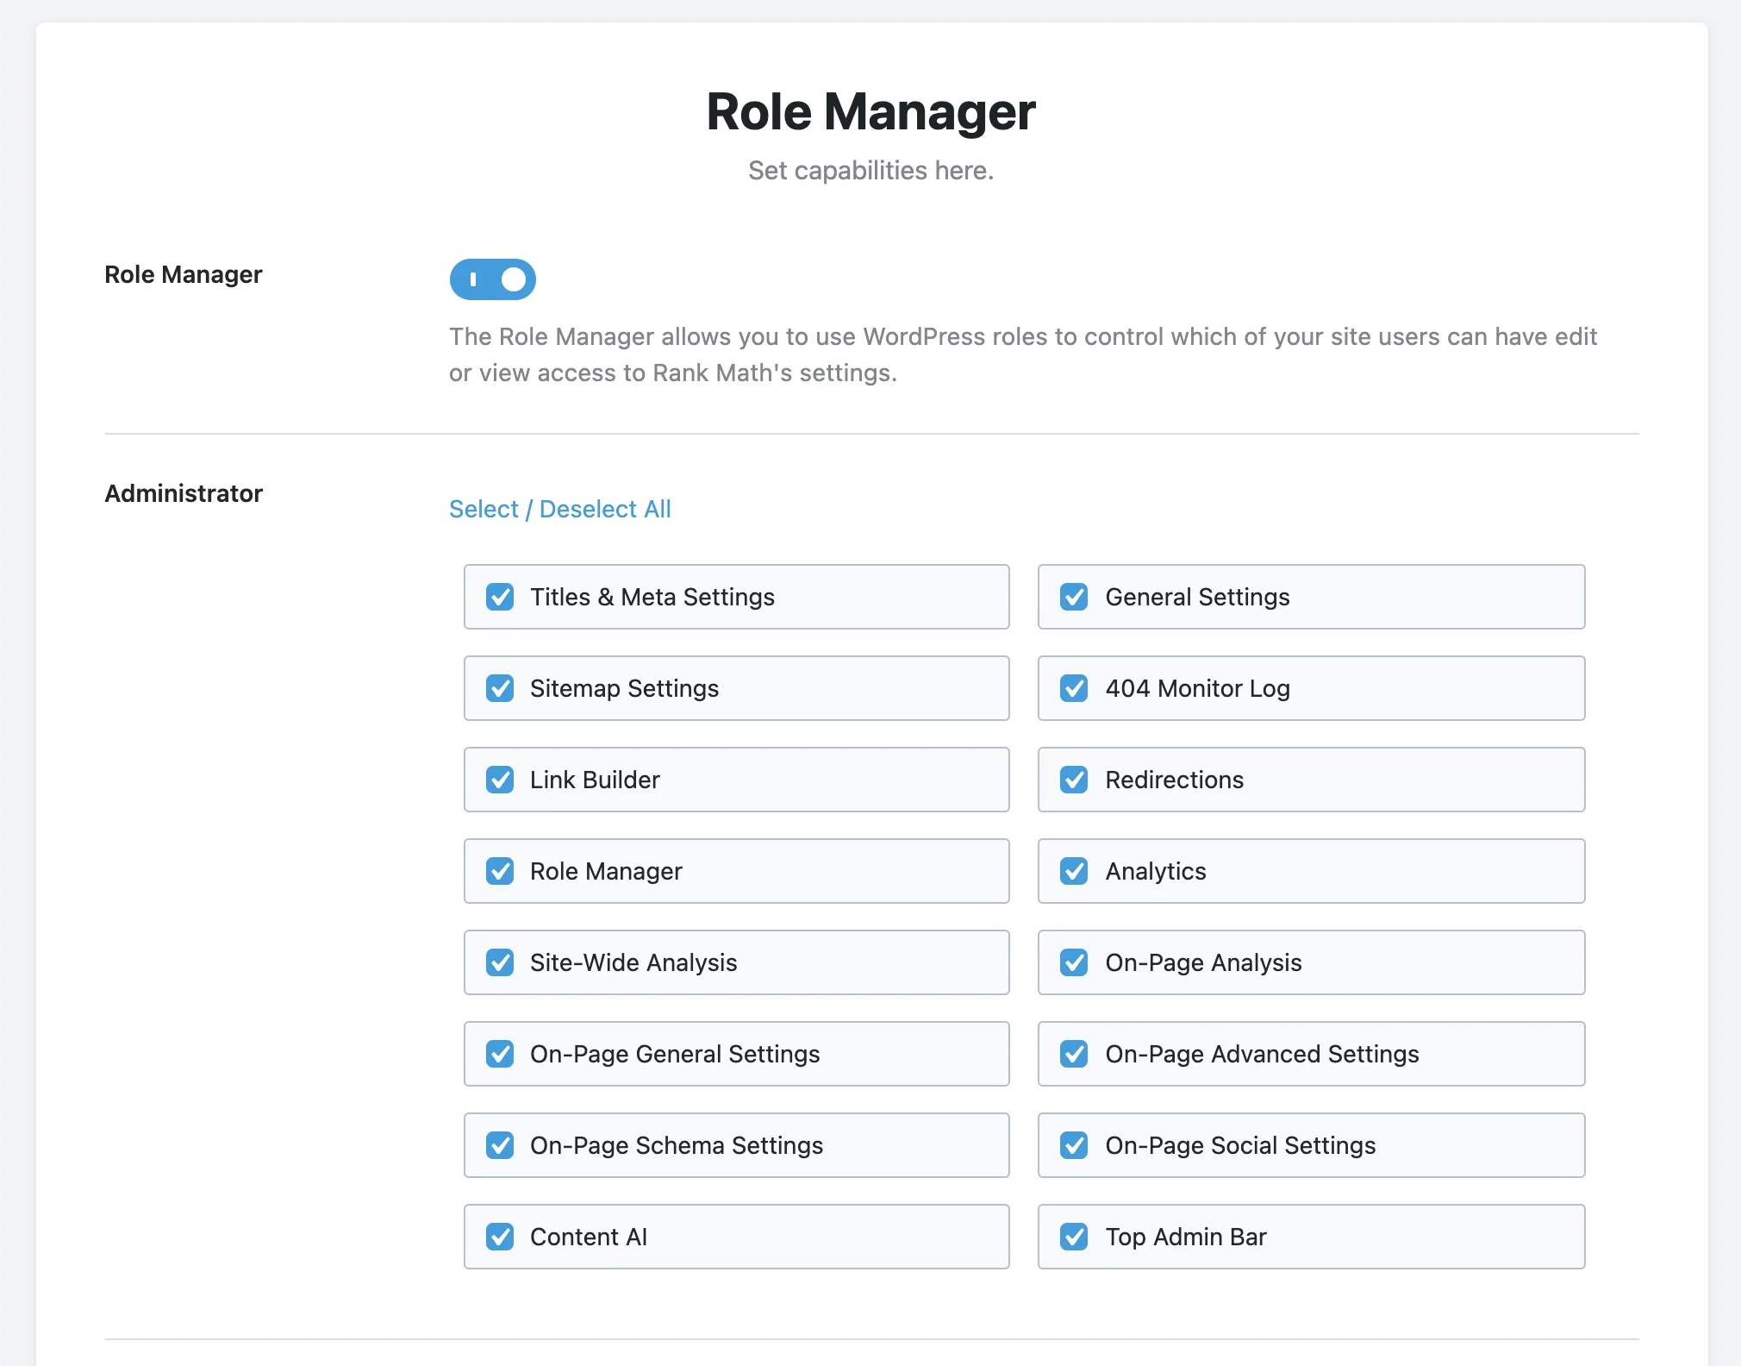This screenshot has height=1366, width=1741.
Task: Uncheck the General Settings checkbox
Action: click(x=1074, y=597)
